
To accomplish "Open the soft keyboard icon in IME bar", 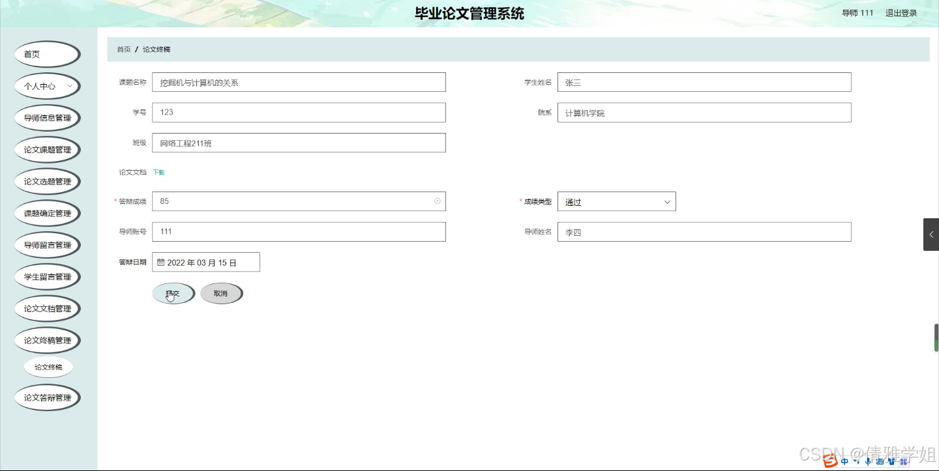I will click(x=880, y=461).
